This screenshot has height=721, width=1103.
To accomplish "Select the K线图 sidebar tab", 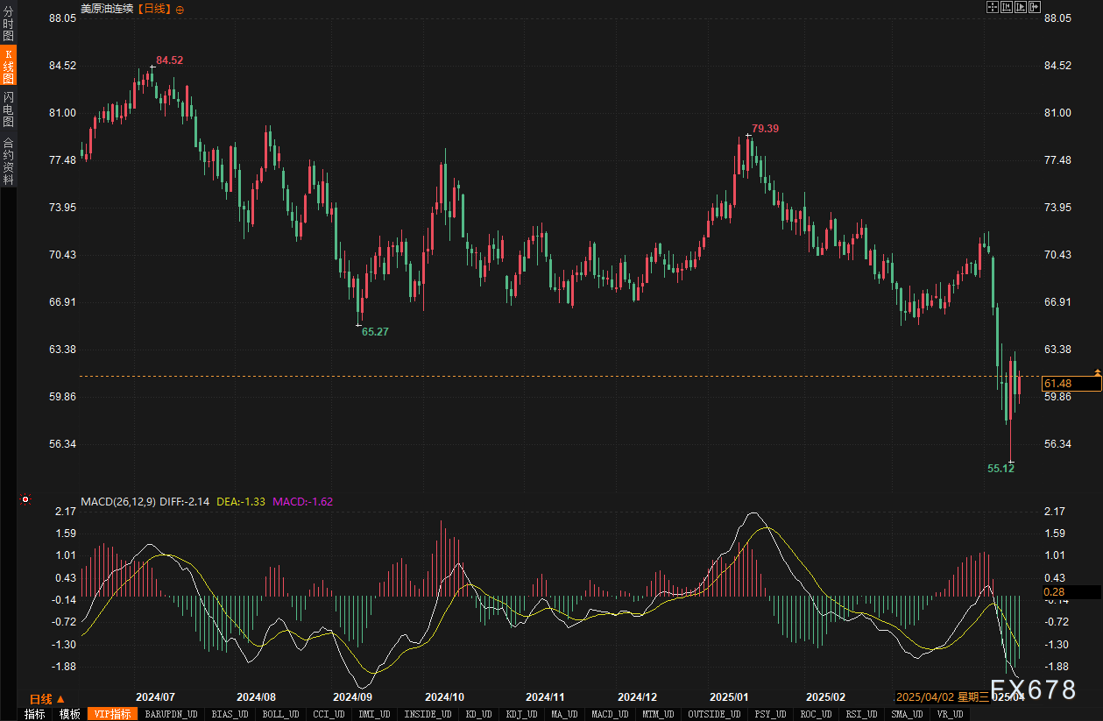I will 8,67.
